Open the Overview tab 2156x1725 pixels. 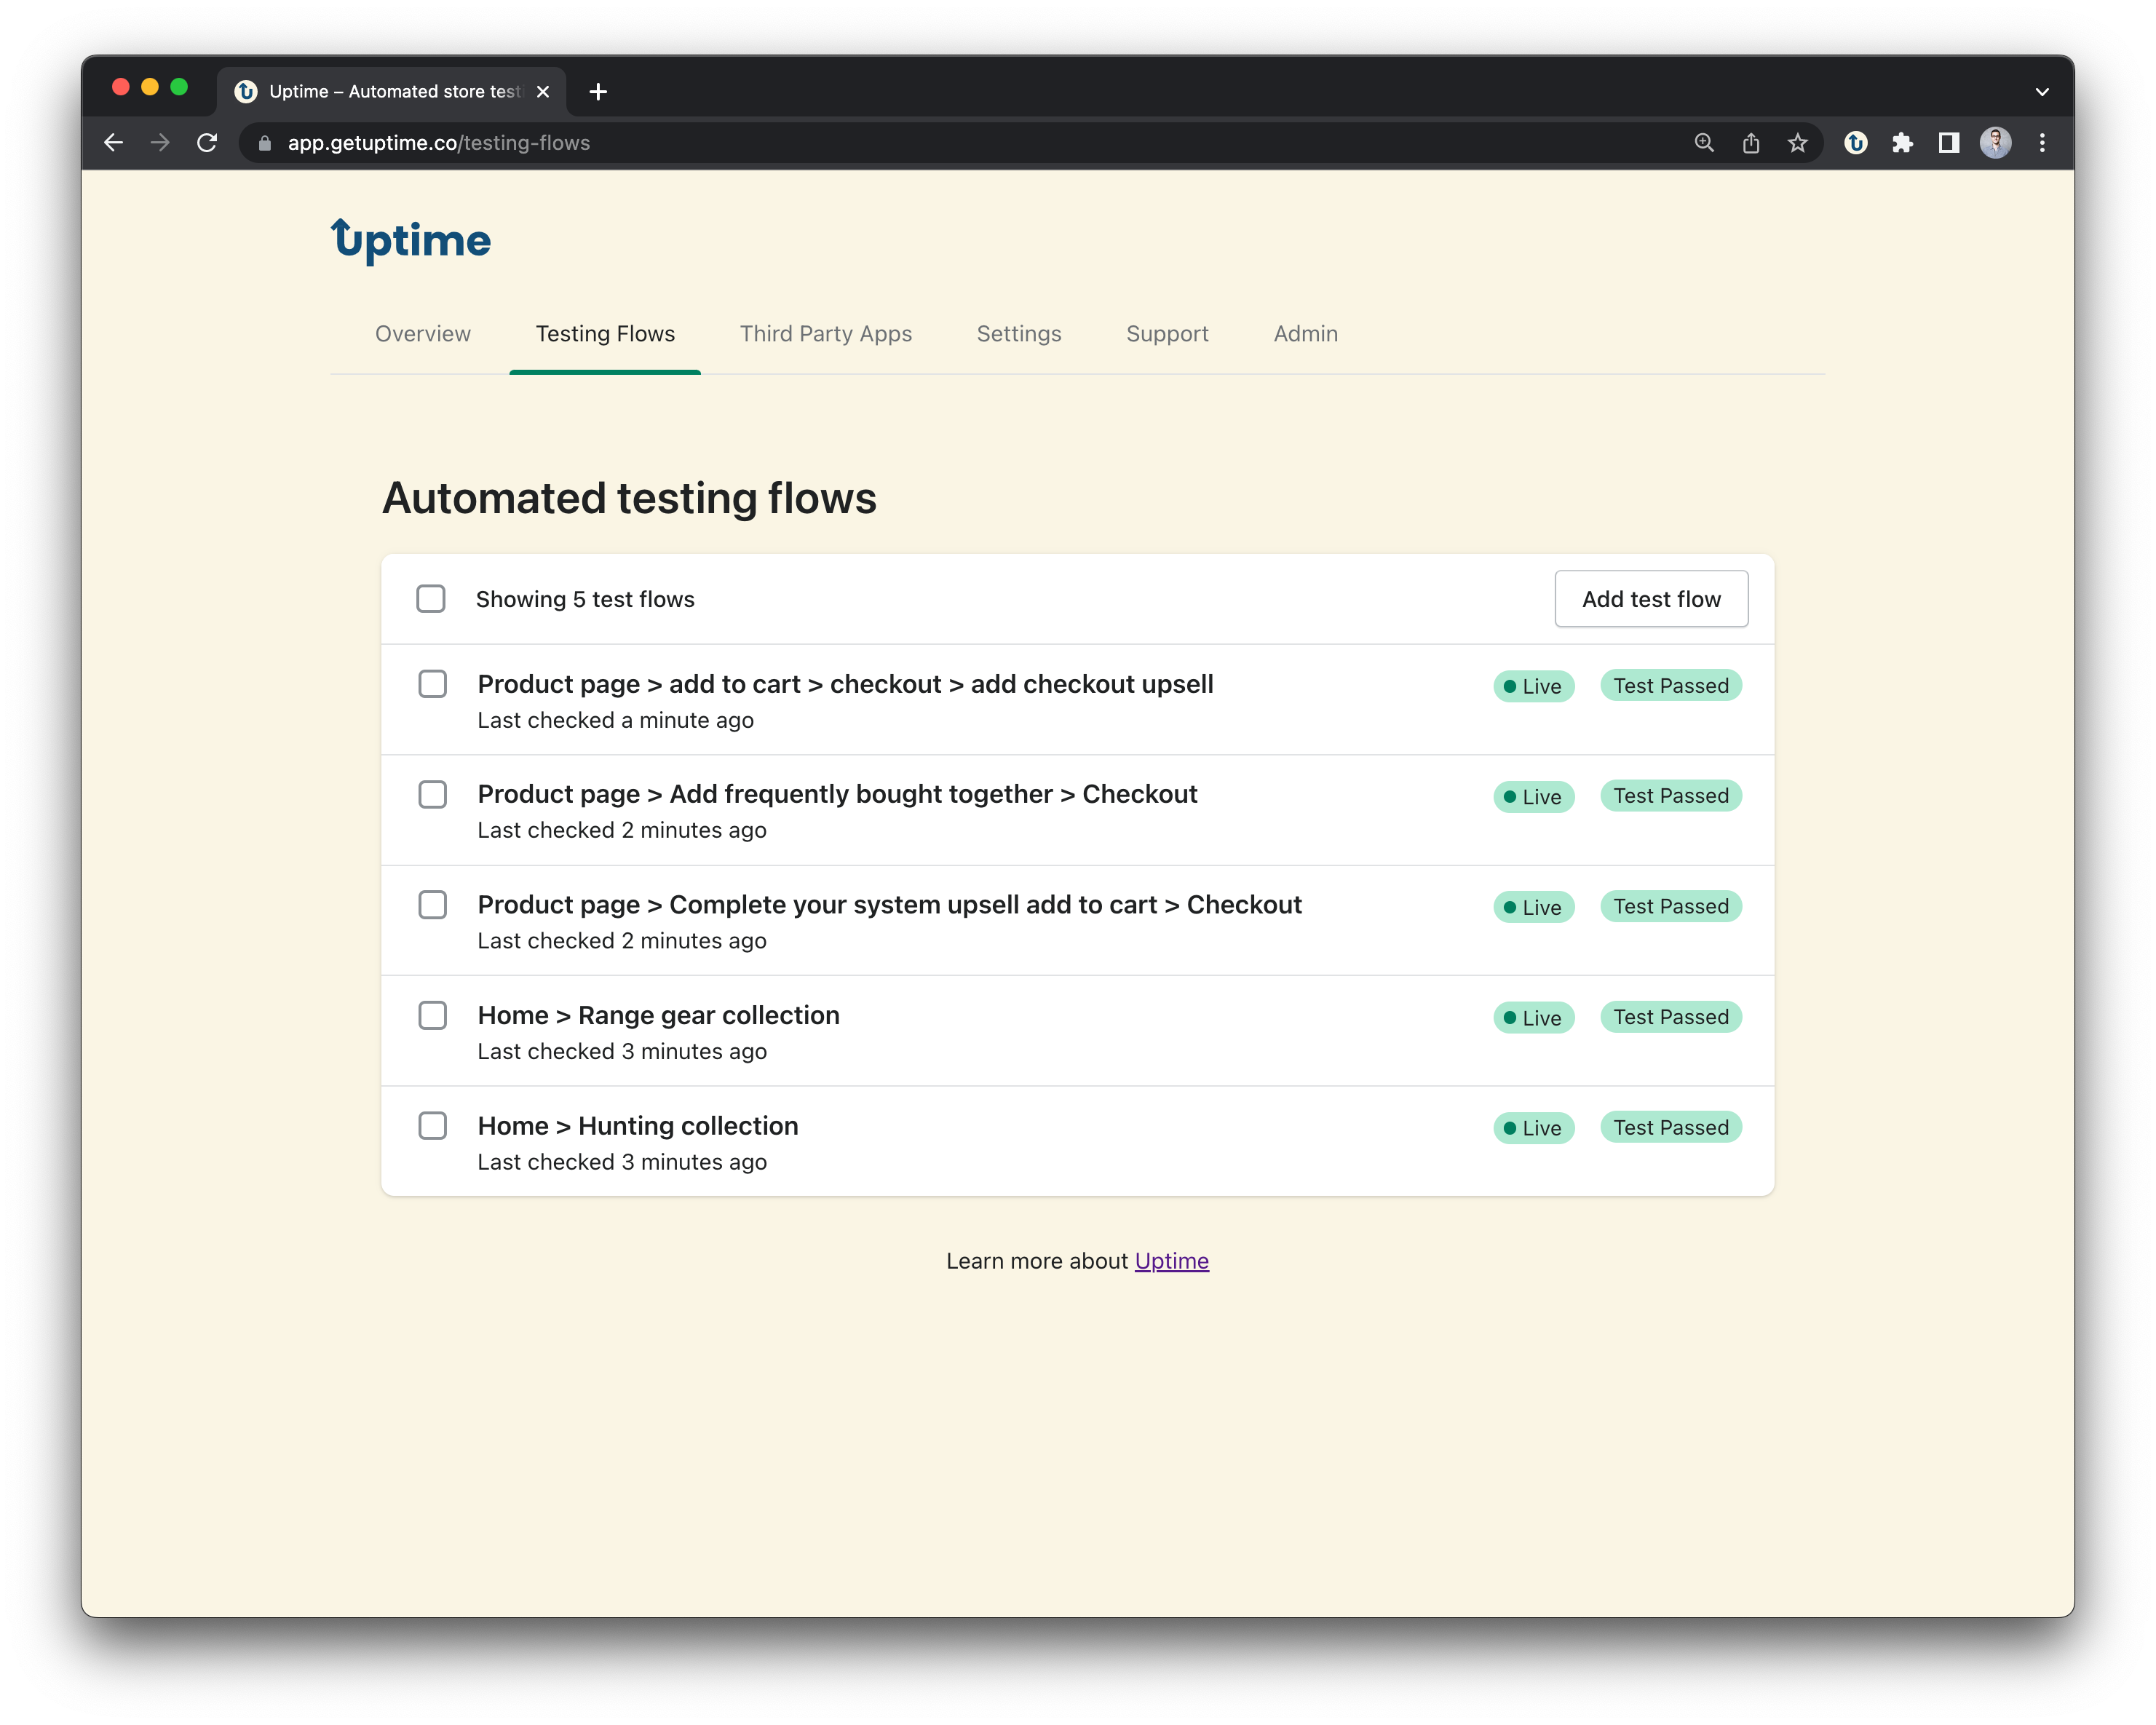click(423, 334)
